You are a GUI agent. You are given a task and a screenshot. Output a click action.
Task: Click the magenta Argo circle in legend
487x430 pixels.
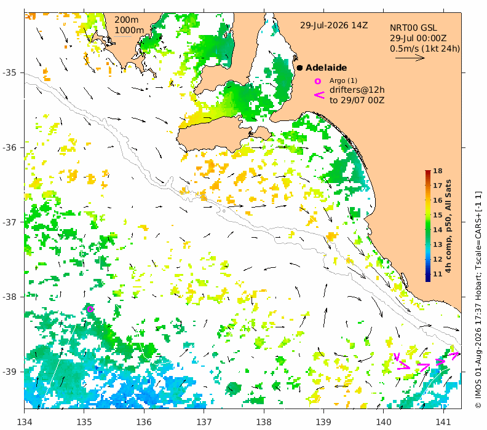(317, 81)
